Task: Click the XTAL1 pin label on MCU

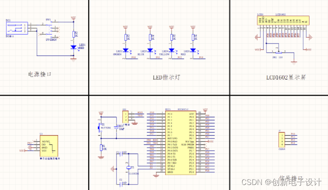Action: [171, 169]
